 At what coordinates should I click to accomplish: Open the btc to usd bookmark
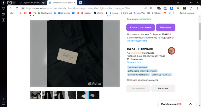click(x=126, y=13)
